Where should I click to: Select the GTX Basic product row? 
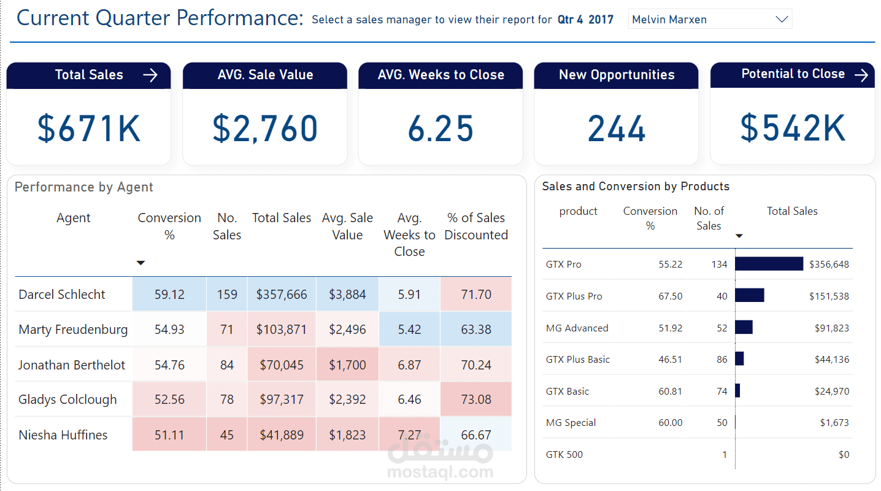567,391
